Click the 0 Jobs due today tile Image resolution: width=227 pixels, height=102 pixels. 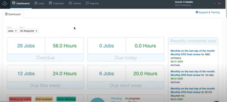[x=107, y=46]
